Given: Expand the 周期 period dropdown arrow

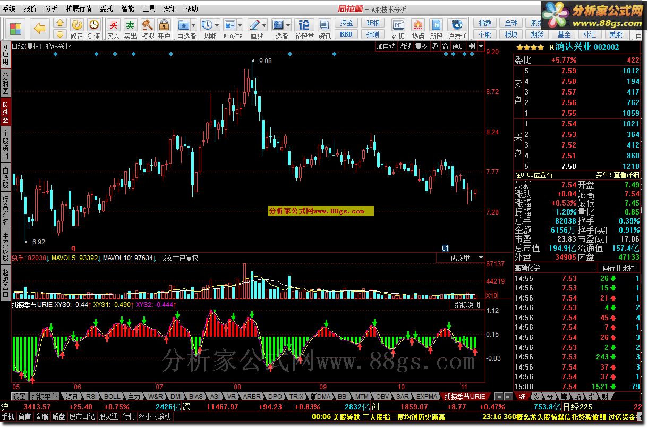Looking at the screenshot, I should click(x=217, y=25).
